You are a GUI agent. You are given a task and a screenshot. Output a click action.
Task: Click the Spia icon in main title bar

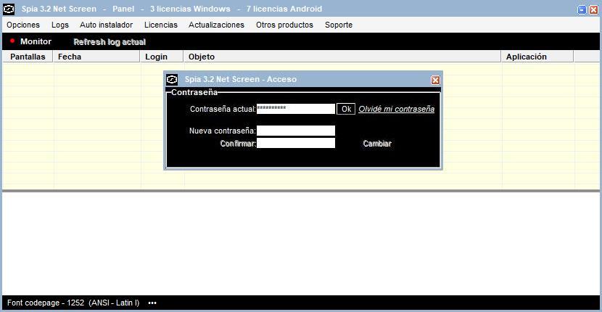coord(9,9)
